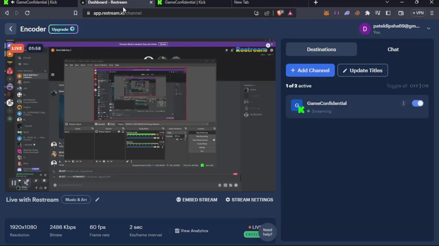The height and width of the screenshot is (246, 439).
Task: Pause the live stream preview
Action: pyautogui.click(x=14, y=183)
